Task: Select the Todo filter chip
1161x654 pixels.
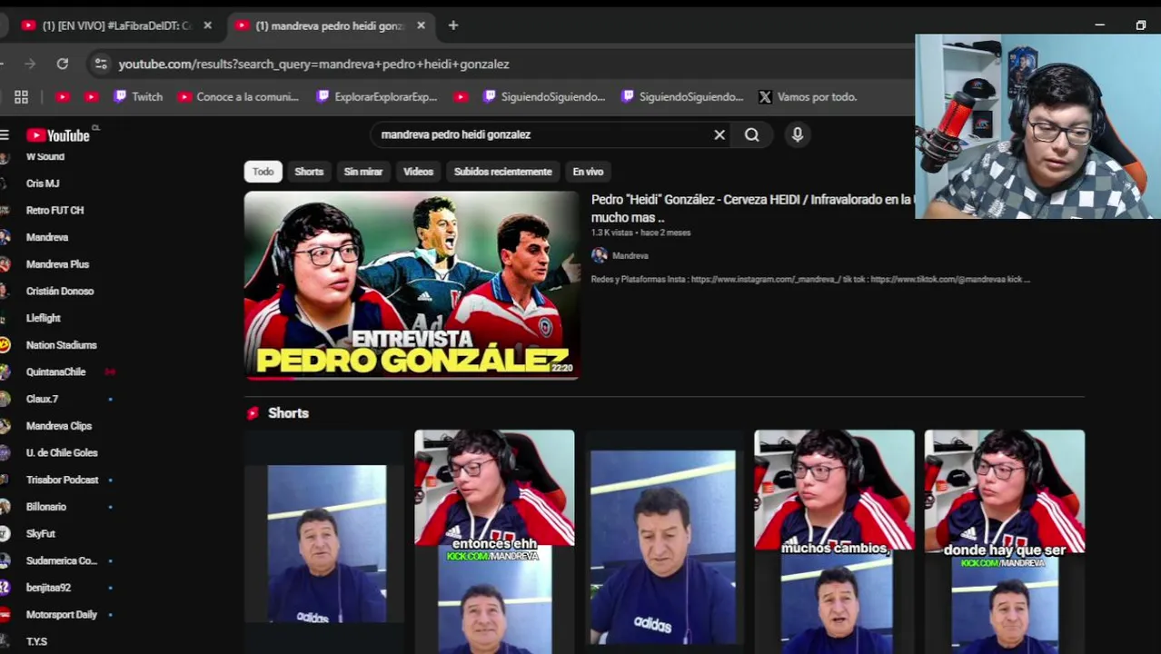Action: [263, 172]
